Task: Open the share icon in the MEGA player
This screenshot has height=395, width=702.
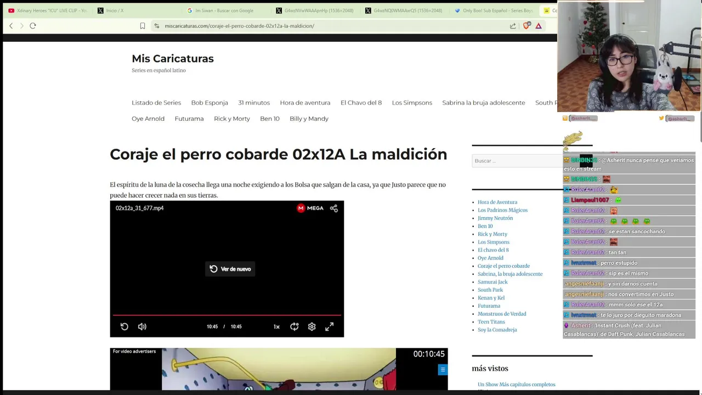Action: (x=334, y=208)
